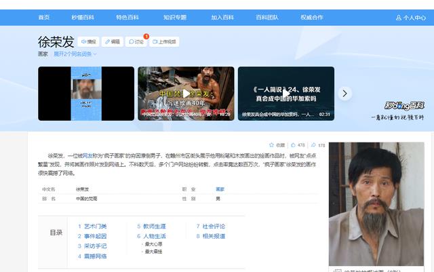Click the 上传视频 upload button
This screenshot has width=434, height=272.
click(164, 42)
